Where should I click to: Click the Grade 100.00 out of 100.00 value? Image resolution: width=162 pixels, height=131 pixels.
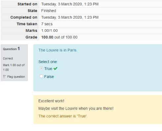59,37
